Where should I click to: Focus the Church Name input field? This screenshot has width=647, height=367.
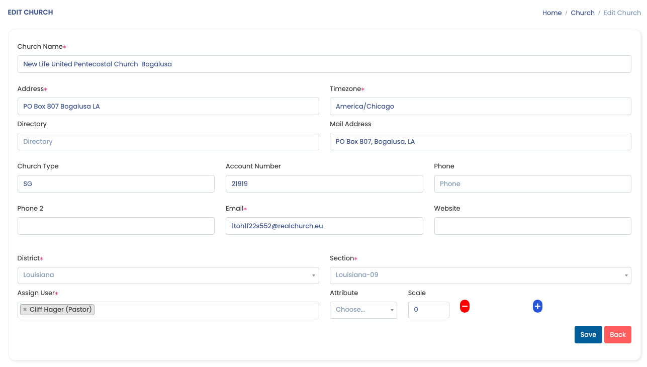click(324, 64)
